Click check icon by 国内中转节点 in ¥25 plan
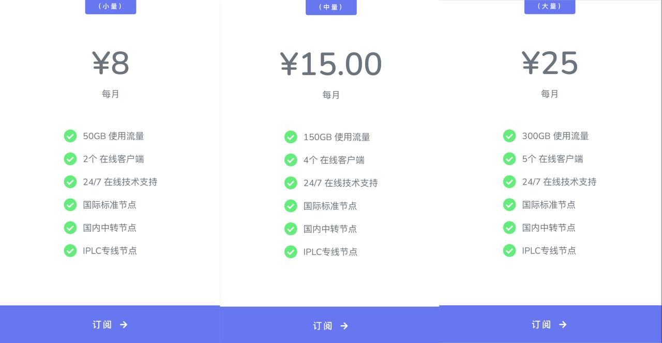The height and width of the screenshot is (343, 662). pos(509,228)
